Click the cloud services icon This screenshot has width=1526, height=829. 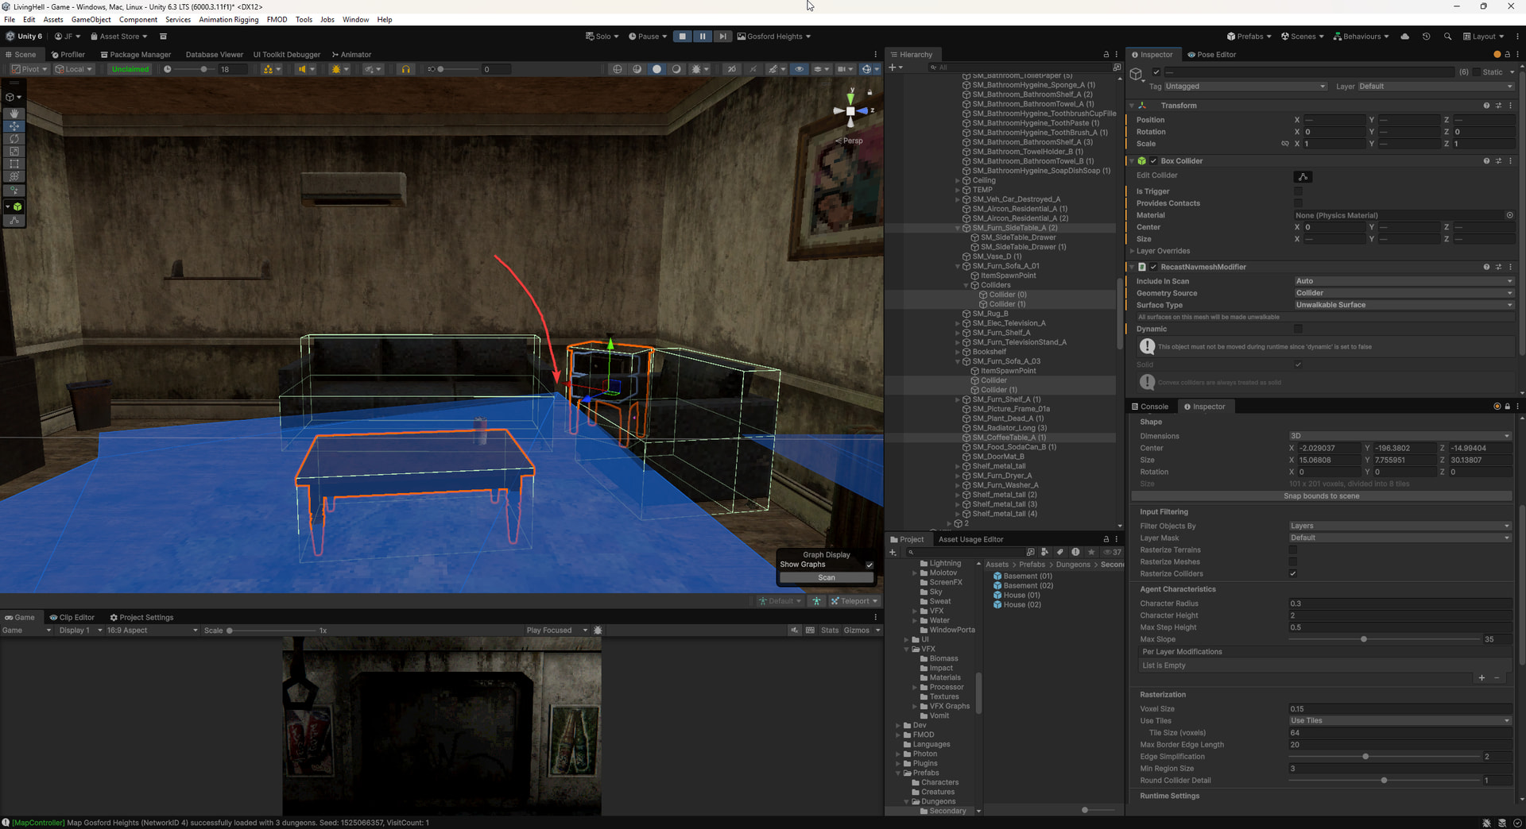coord(1405,37)
